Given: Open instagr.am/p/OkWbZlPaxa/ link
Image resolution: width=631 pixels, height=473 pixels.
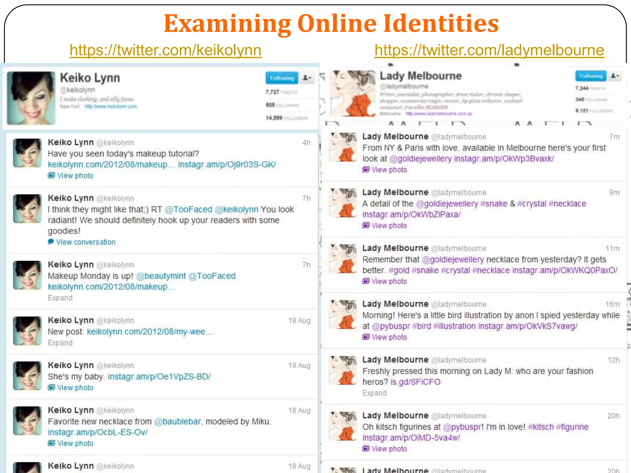Looking at the screenshot, I should (411, 215).
